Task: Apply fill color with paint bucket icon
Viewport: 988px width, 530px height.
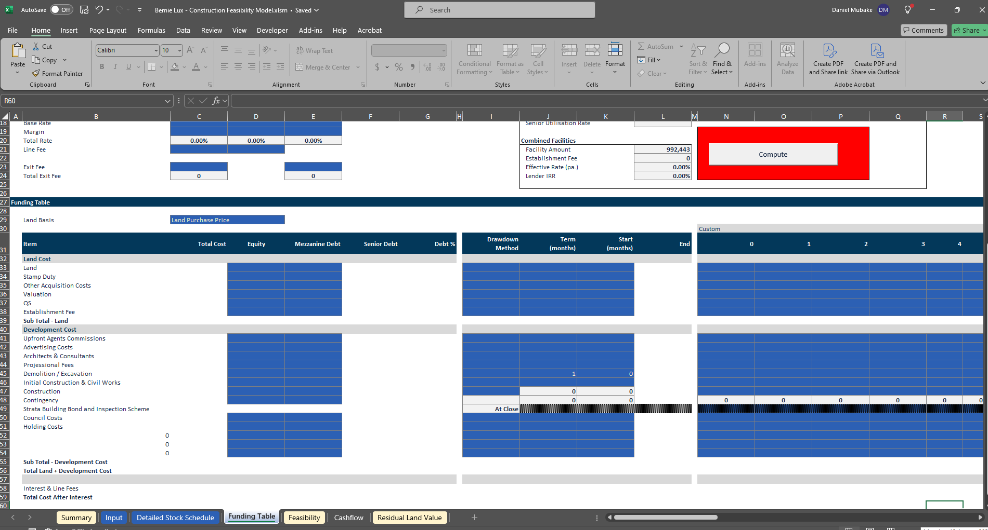Action: (175, 67)
